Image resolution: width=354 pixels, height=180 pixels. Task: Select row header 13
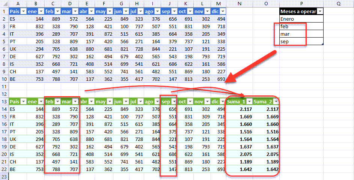pyautogui.click(x=4, y=102)
